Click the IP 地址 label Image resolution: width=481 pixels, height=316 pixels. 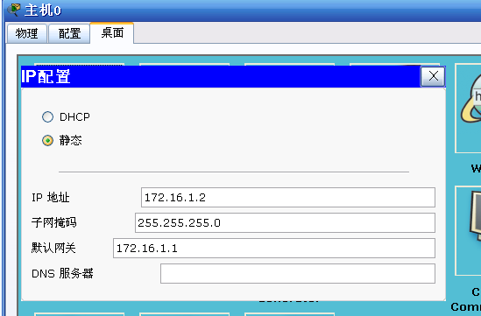[x=51, y=197]
